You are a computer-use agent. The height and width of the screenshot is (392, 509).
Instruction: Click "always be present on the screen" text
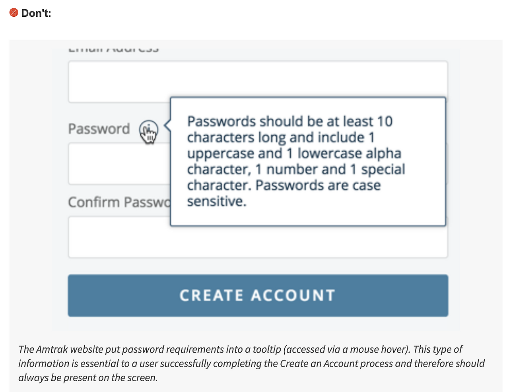88,378
